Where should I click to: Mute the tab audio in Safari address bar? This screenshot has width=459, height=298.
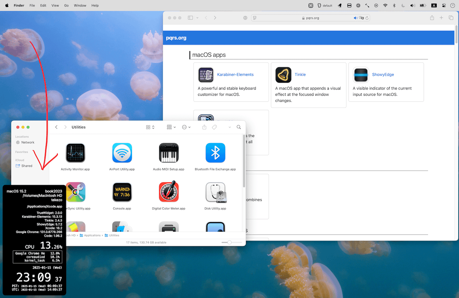[x=355, y=18]
